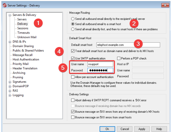Select the Servers & Delivery label
This screenshot has width=171, height=132.
[x=24, y=15]
